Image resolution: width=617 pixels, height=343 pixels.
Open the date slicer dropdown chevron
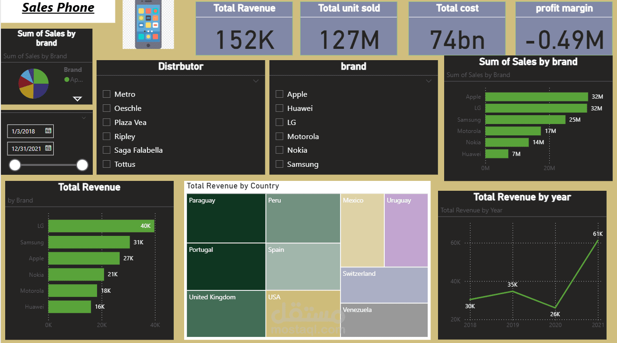84,118
